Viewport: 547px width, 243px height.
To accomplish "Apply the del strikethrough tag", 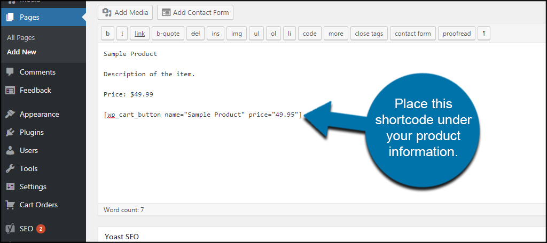I will (x=196, y=34).
